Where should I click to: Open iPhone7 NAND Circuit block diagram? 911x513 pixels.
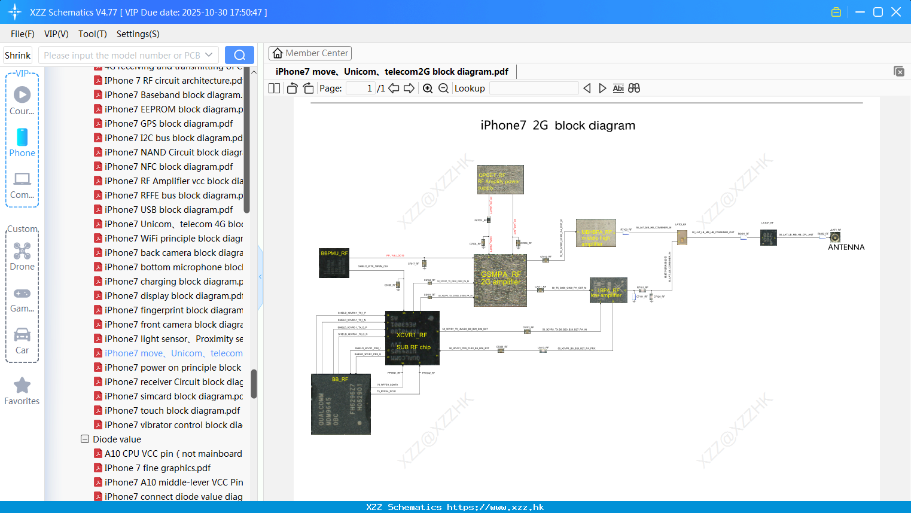[168, 152]
